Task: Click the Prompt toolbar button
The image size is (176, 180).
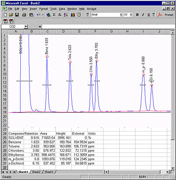Action: pyautogui.click(x=169, y=15)
